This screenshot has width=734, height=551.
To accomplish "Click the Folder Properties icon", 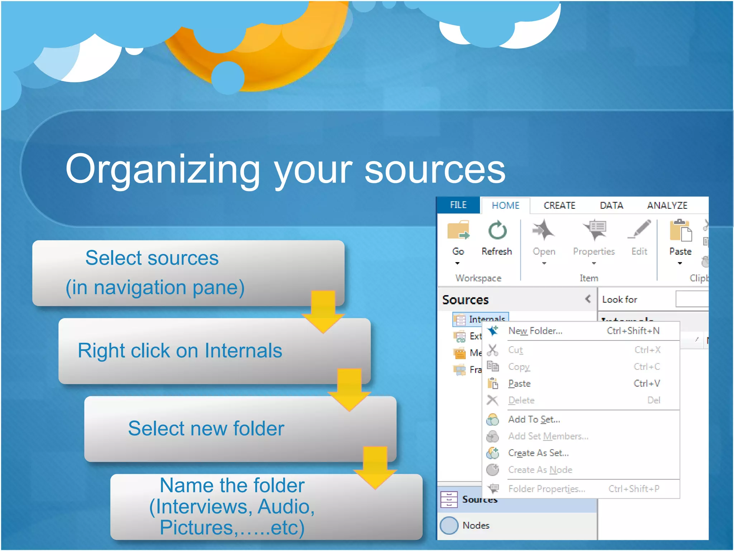I will pyautogui.click(x=494, y=489).
